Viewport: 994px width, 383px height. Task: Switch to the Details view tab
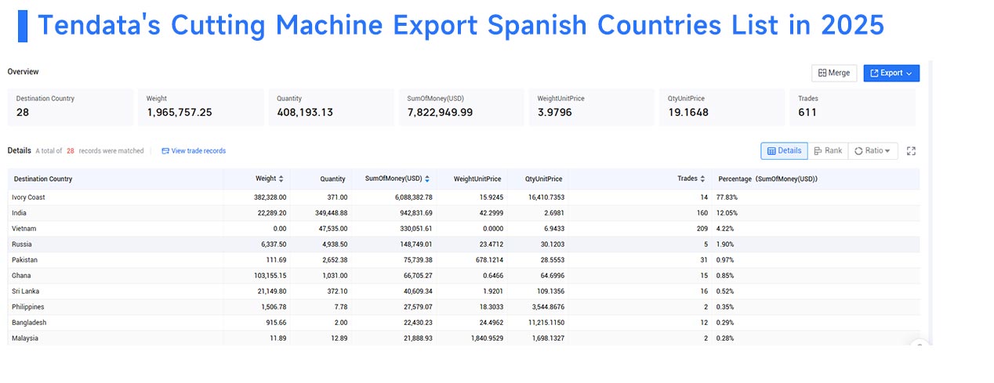pyautogui.click(x=785, y=150)
